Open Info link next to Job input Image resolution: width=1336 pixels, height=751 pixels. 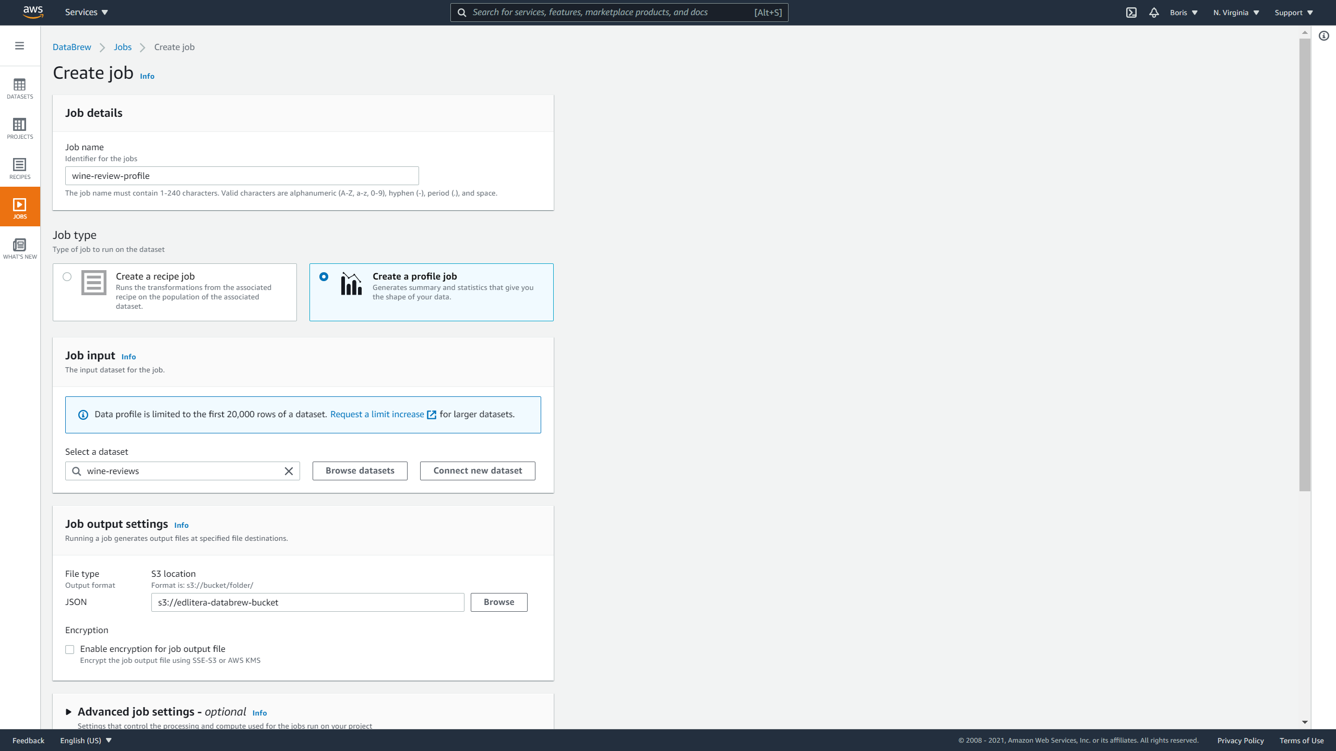[129, 357]
